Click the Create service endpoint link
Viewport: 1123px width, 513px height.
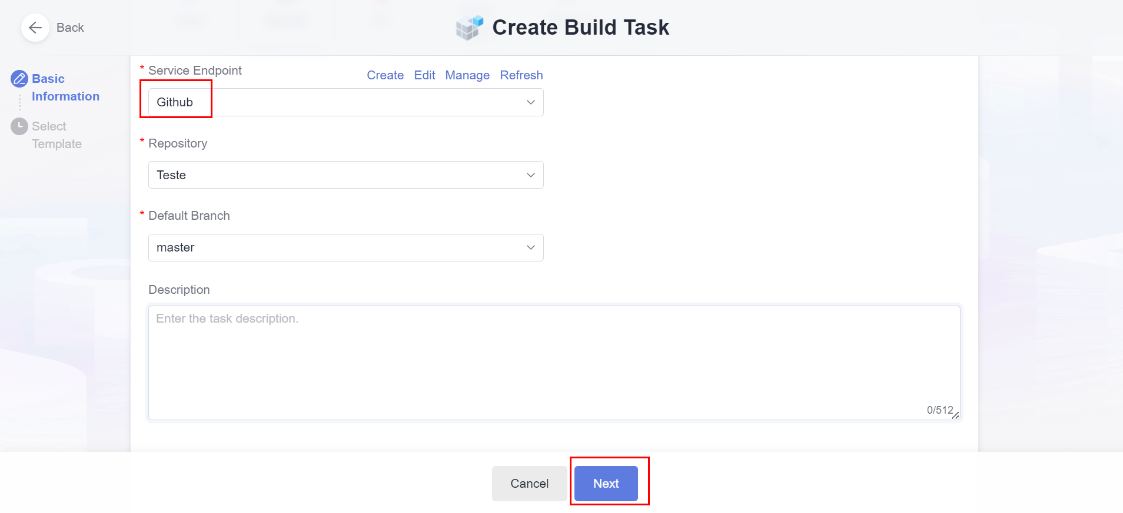[385, 75]
